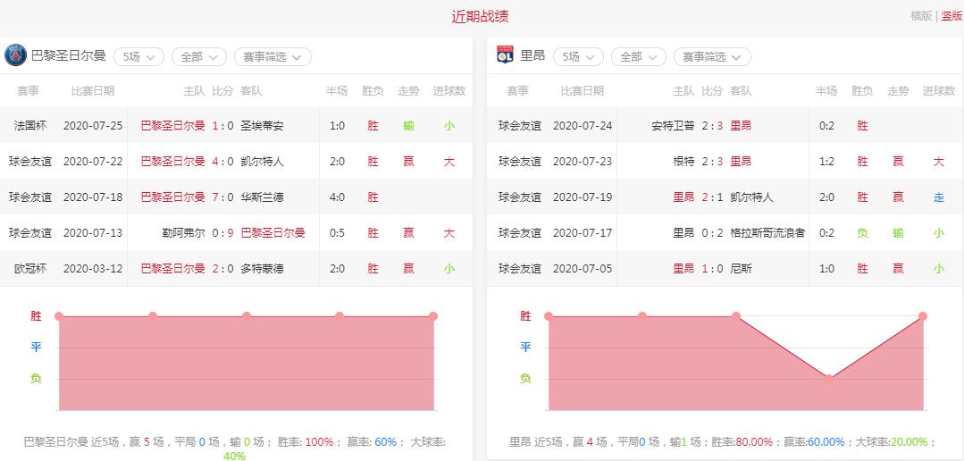Switch to 横版 layout
The width and height of the screenshot is (964, 461).
point(921,16)
